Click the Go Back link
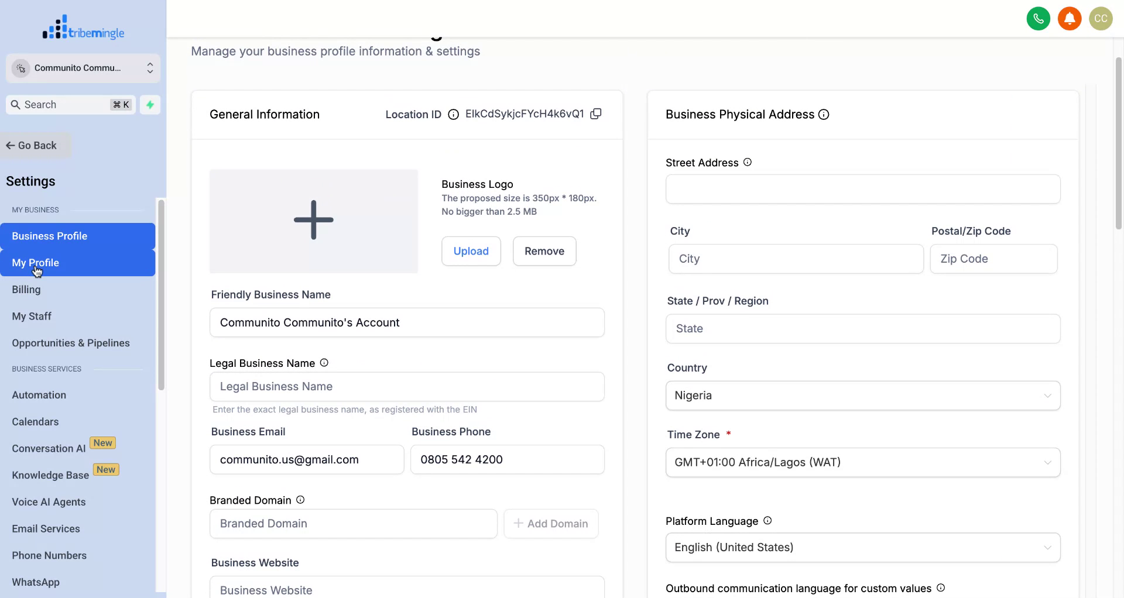1124x598 pixels. click(30, 145)
